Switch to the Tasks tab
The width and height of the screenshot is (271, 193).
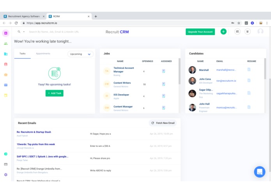point(23,54)
